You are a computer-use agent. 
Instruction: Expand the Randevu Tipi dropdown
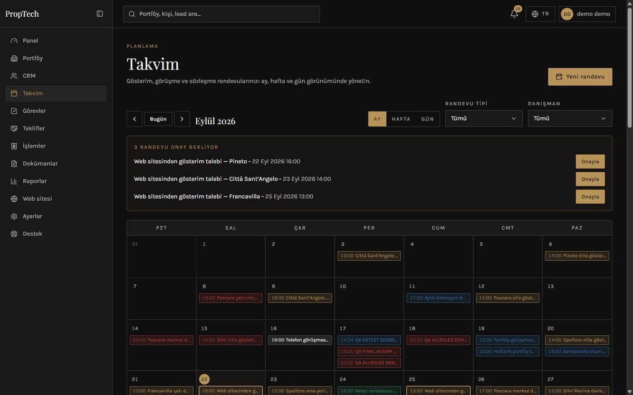coord(484,118)
